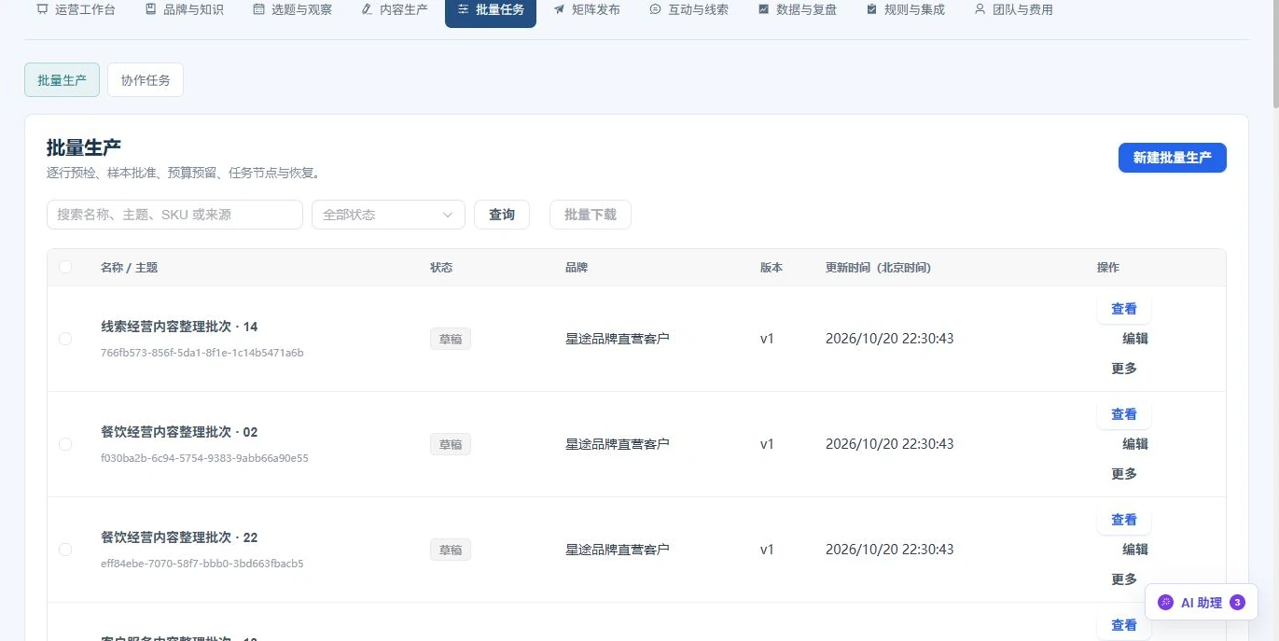Click the page vertical scrollbar
The image size is (1279, 641).
pyautogui.click(x=1274, y=56)
